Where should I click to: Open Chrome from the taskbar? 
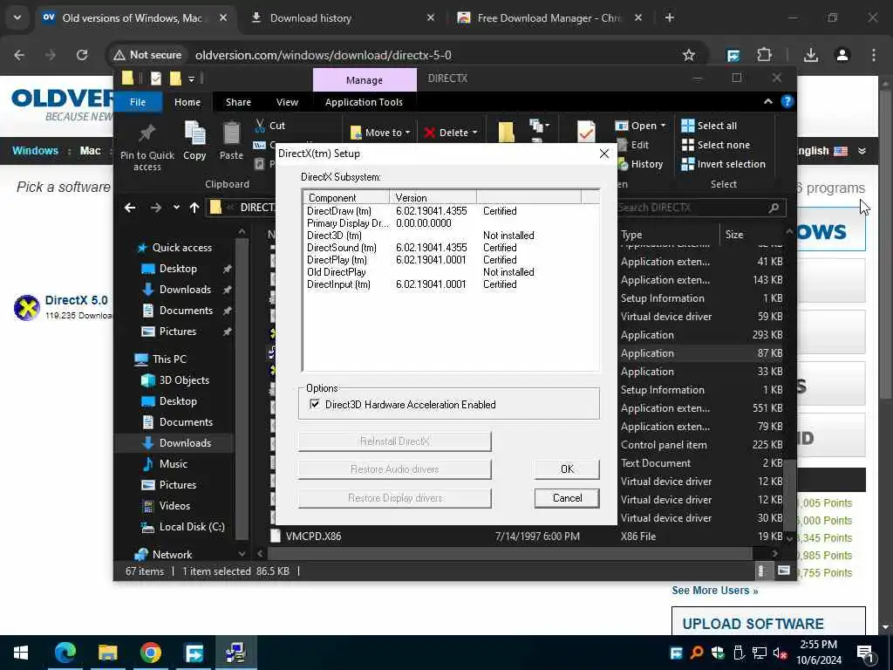pos(150,653)
